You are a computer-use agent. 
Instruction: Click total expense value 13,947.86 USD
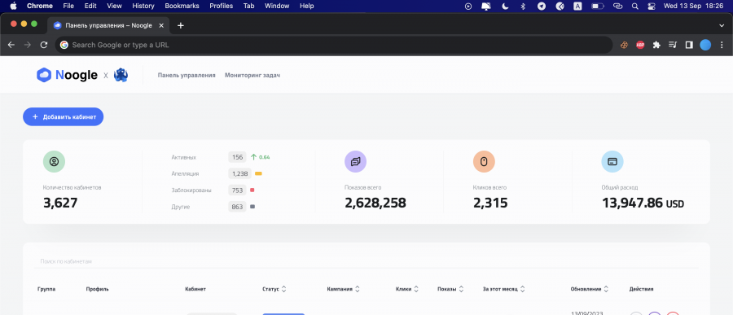pyautogui.click(x=643, y=203)
